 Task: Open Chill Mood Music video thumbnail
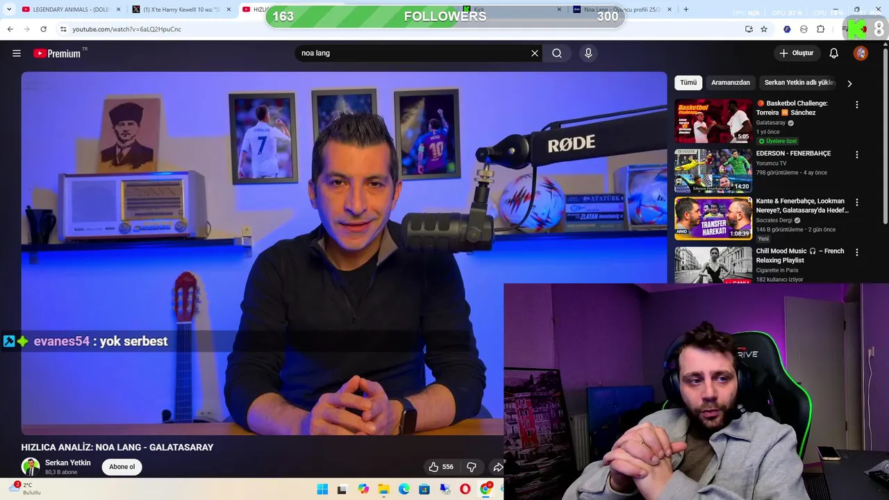coord(713,265)
